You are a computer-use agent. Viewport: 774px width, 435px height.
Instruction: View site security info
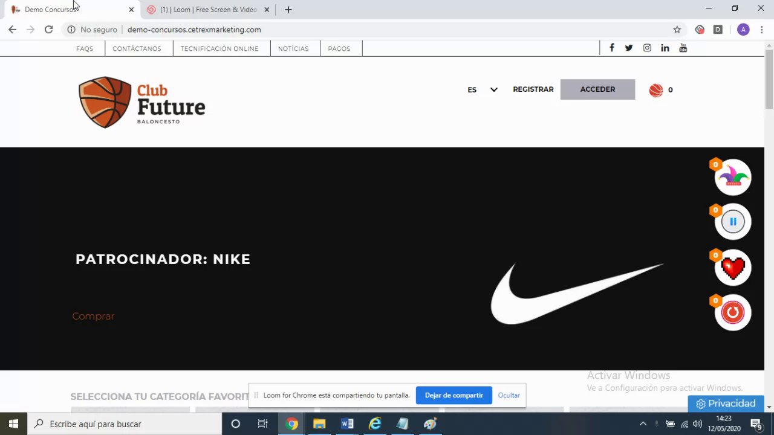coord(71,30)
